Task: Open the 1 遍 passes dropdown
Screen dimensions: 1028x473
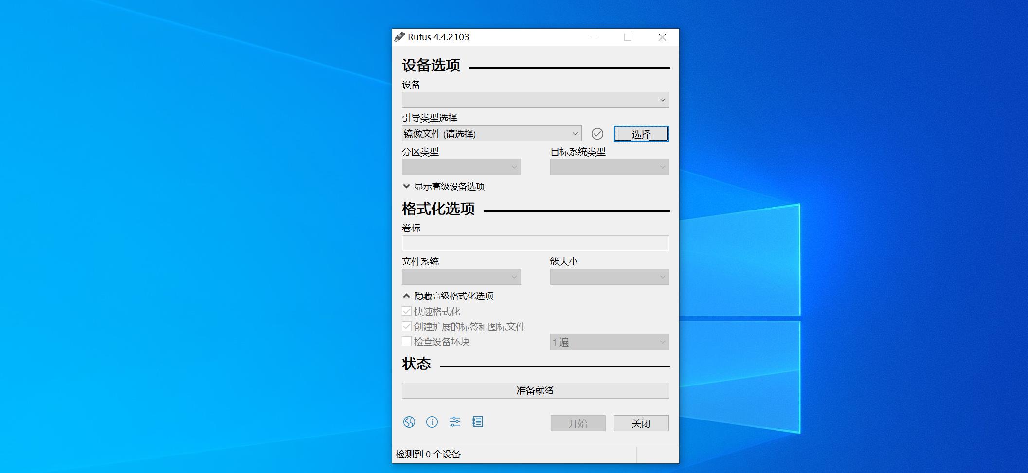Action: [610, 342]
